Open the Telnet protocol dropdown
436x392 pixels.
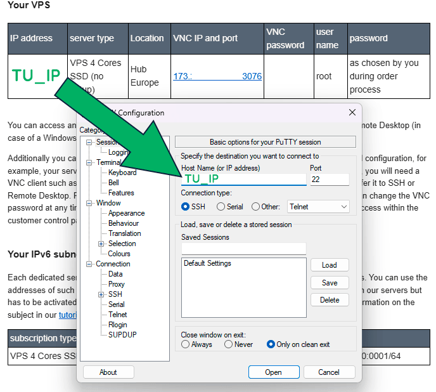tap(318, 207)
